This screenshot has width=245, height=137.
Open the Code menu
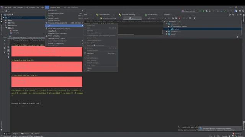[26, 8]
